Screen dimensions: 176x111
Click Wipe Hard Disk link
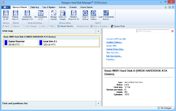pos(113,53)
